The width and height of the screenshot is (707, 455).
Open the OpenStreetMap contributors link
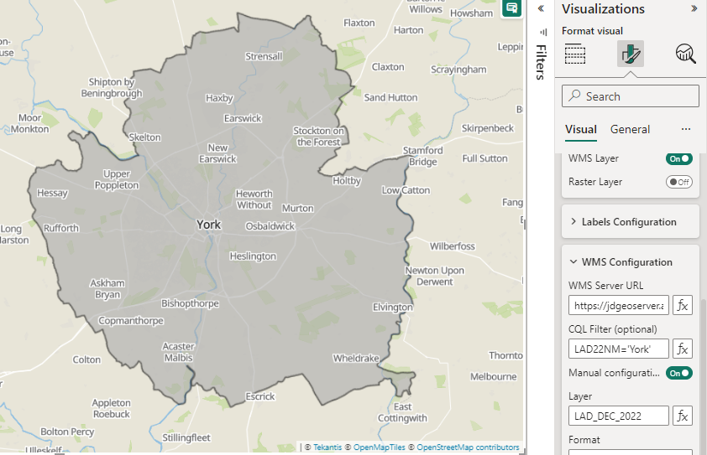pos(468,447)
